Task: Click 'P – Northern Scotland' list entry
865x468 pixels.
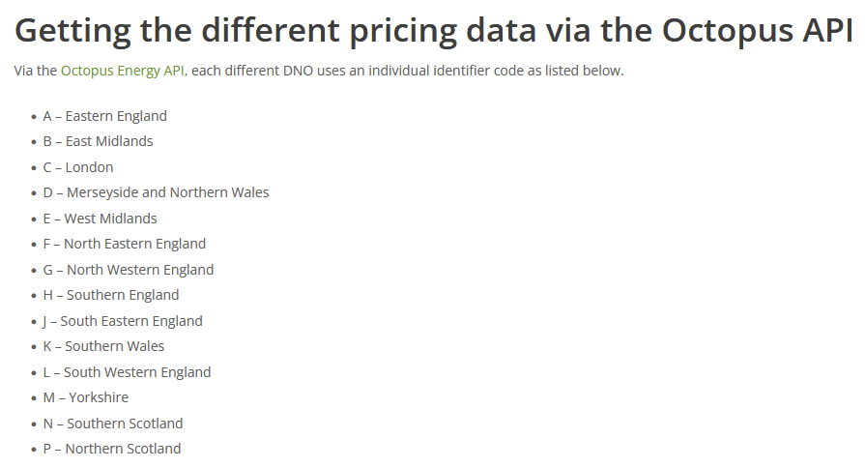Action: (112, 450)
